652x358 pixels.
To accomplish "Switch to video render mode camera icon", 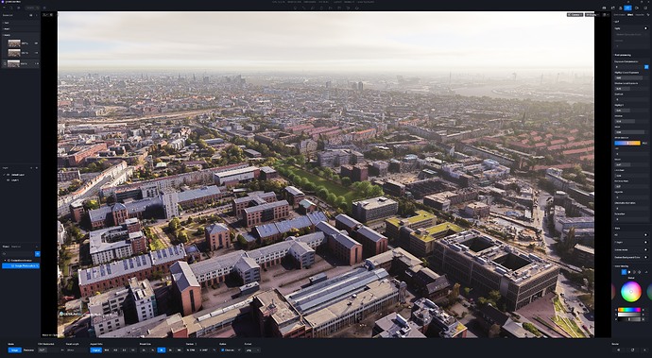I will click(x=637, y=8).
